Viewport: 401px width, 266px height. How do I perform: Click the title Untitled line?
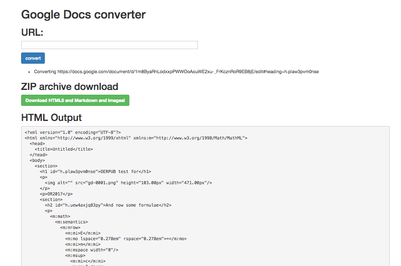(x=64, y=149)
